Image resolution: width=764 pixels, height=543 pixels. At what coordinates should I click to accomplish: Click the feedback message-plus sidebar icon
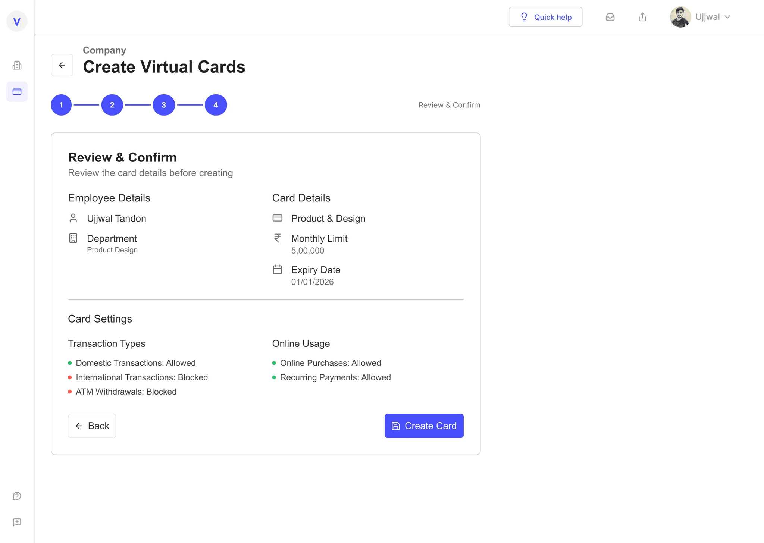17,522
